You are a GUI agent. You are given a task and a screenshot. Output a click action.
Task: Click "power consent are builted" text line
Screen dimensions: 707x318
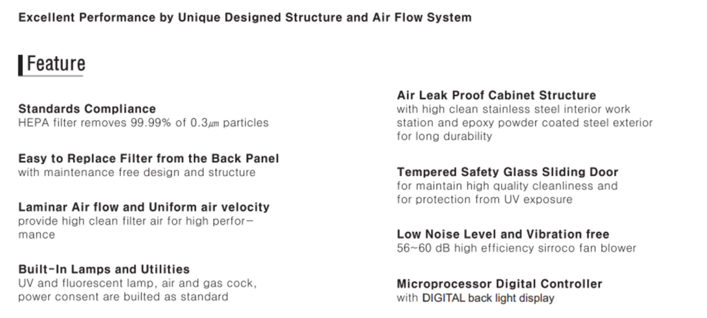(x=123, y=297)
